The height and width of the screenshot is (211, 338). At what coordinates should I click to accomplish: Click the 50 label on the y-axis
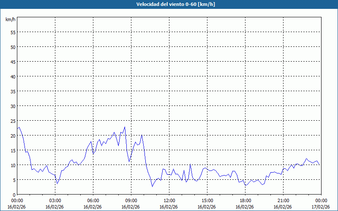click(13, 47)
